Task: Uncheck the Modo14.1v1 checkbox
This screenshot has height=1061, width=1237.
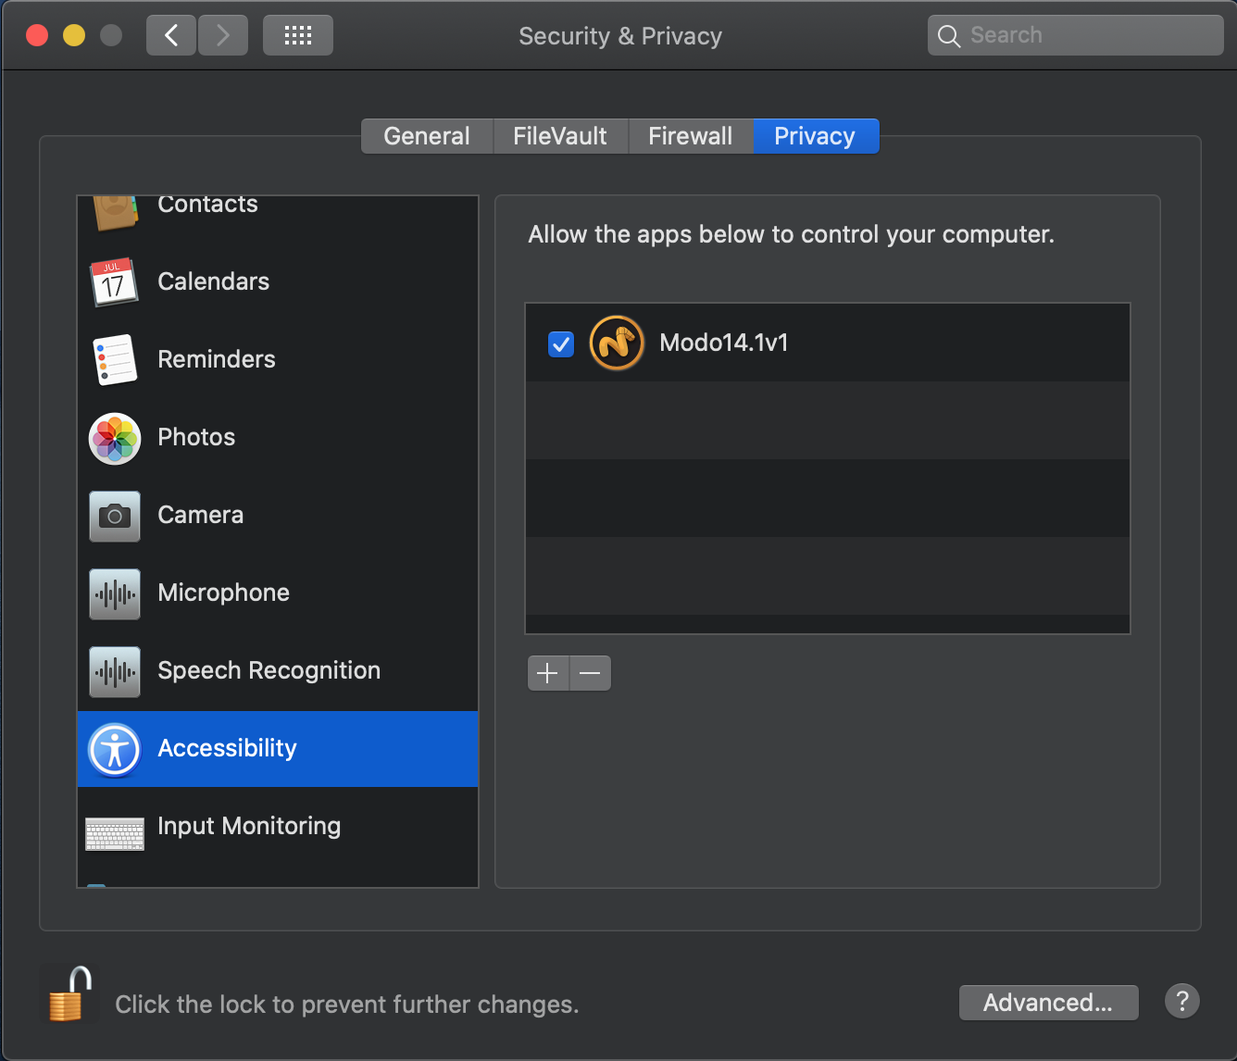Action: (x=561, y=344)
